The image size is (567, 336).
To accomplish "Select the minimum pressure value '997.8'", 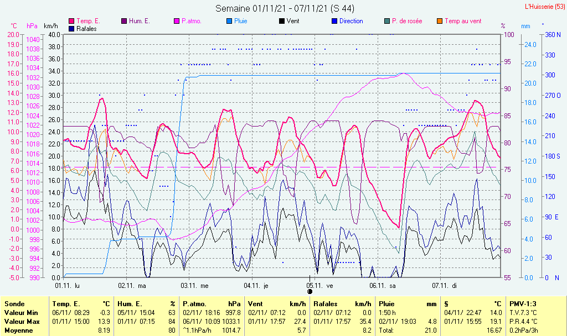I will pos(233,313).
